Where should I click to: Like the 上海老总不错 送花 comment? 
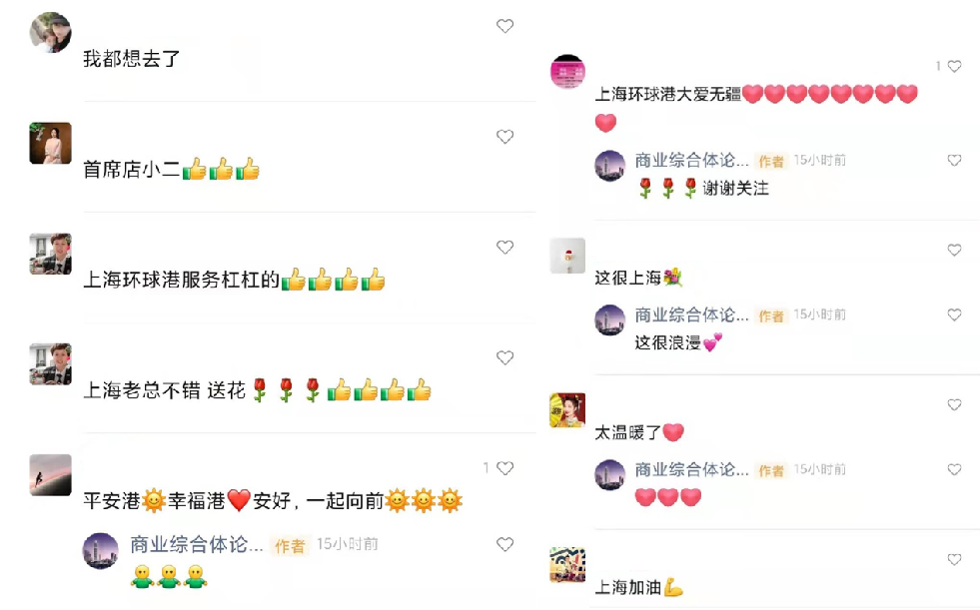pos(505,357)
